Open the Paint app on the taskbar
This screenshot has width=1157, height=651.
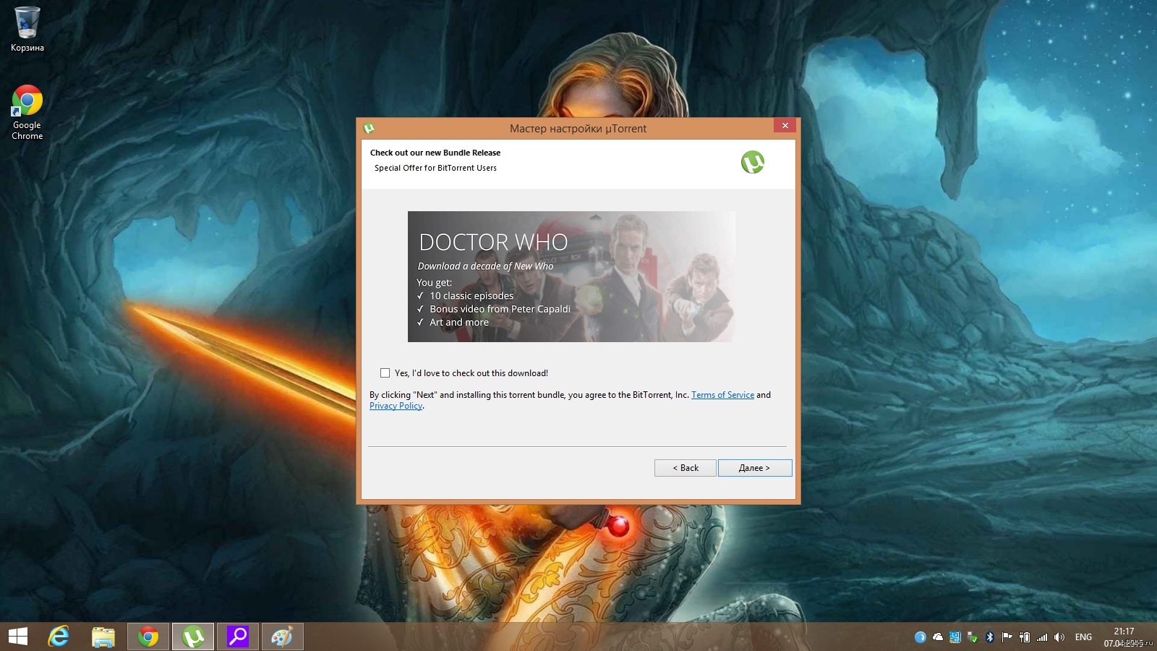pos(282,637)
